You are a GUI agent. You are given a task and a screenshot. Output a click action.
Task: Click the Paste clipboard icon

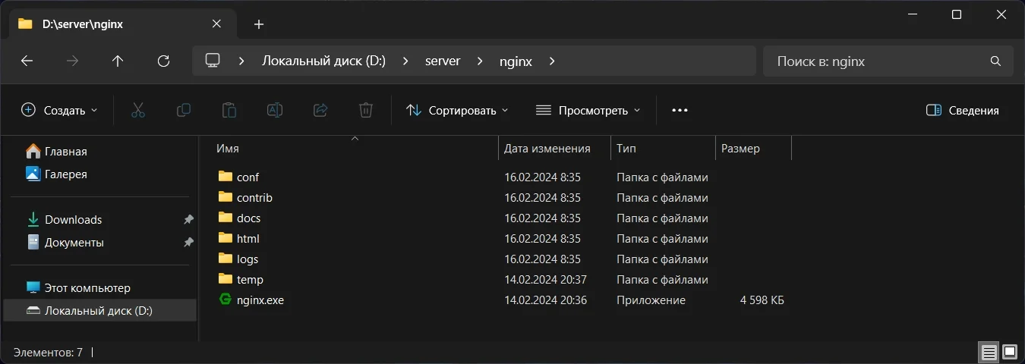pos(229,110)
